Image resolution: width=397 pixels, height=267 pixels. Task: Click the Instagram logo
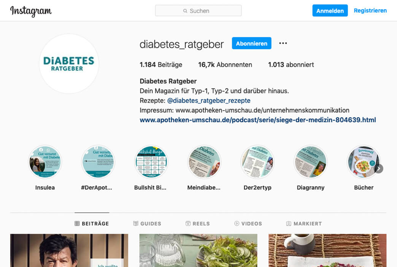coord(31,11)
